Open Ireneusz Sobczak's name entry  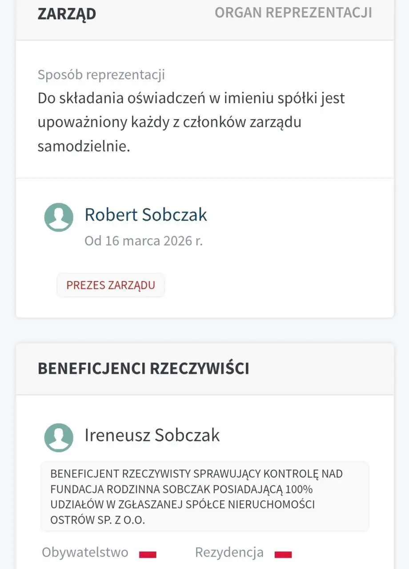152,435
